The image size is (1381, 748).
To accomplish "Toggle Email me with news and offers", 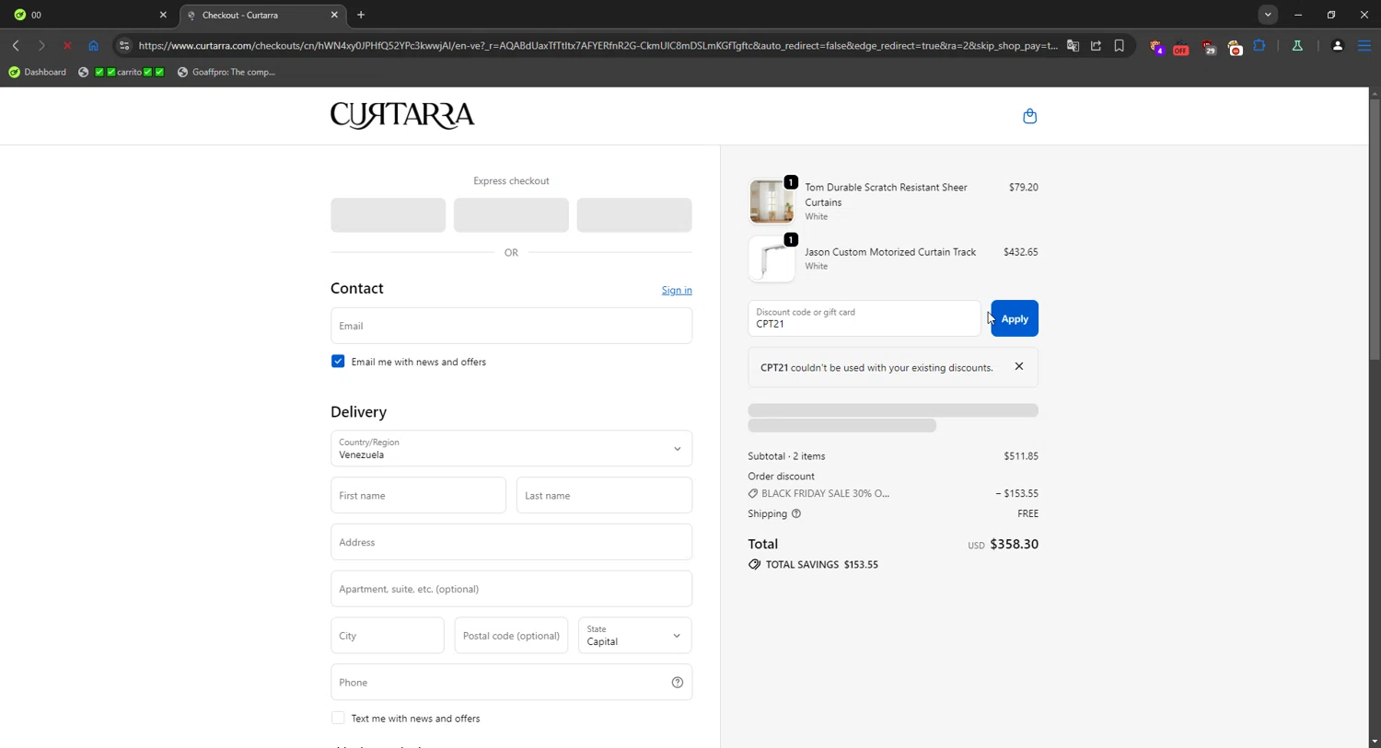I will click(x=338, y=362).
